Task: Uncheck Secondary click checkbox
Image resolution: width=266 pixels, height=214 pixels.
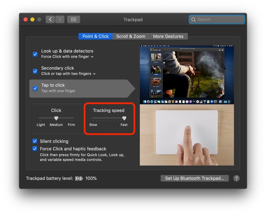Action: pos(35,71)
